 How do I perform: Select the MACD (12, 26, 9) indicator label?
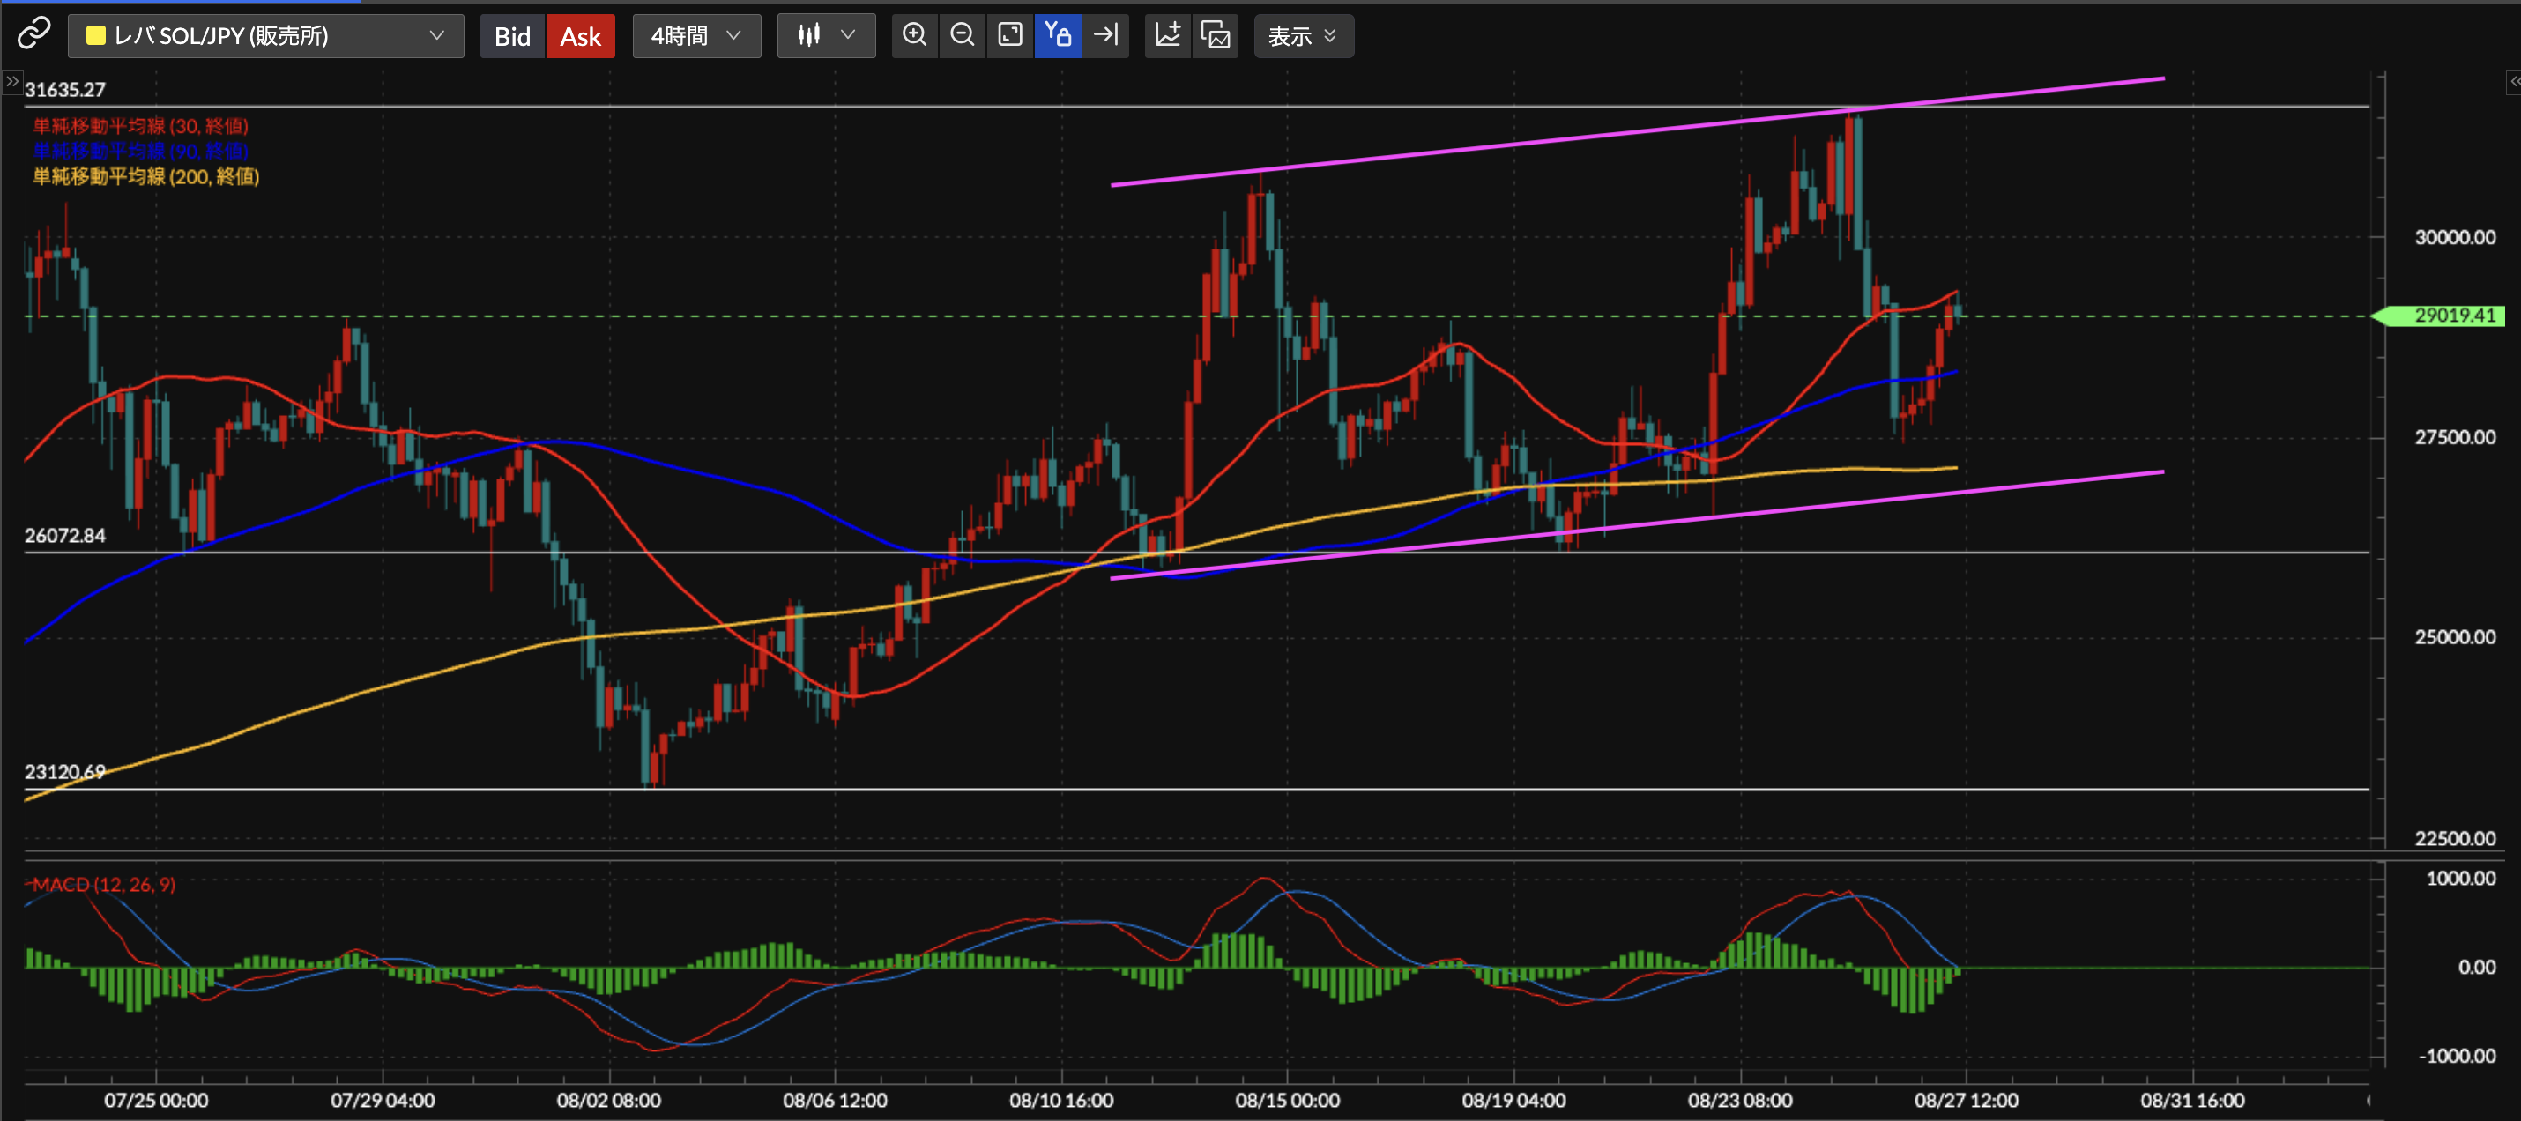103,884
